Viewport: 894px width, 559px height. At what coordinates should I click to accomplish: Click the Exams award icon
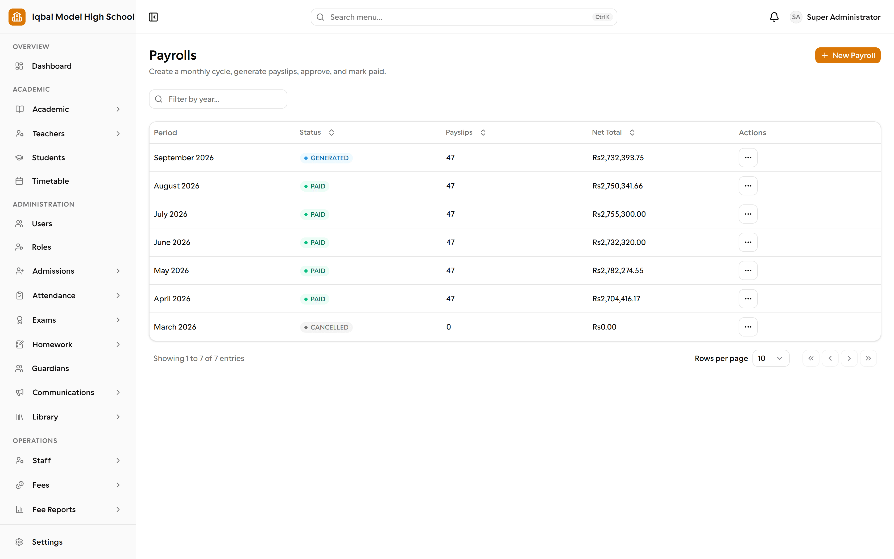(20, 320)
